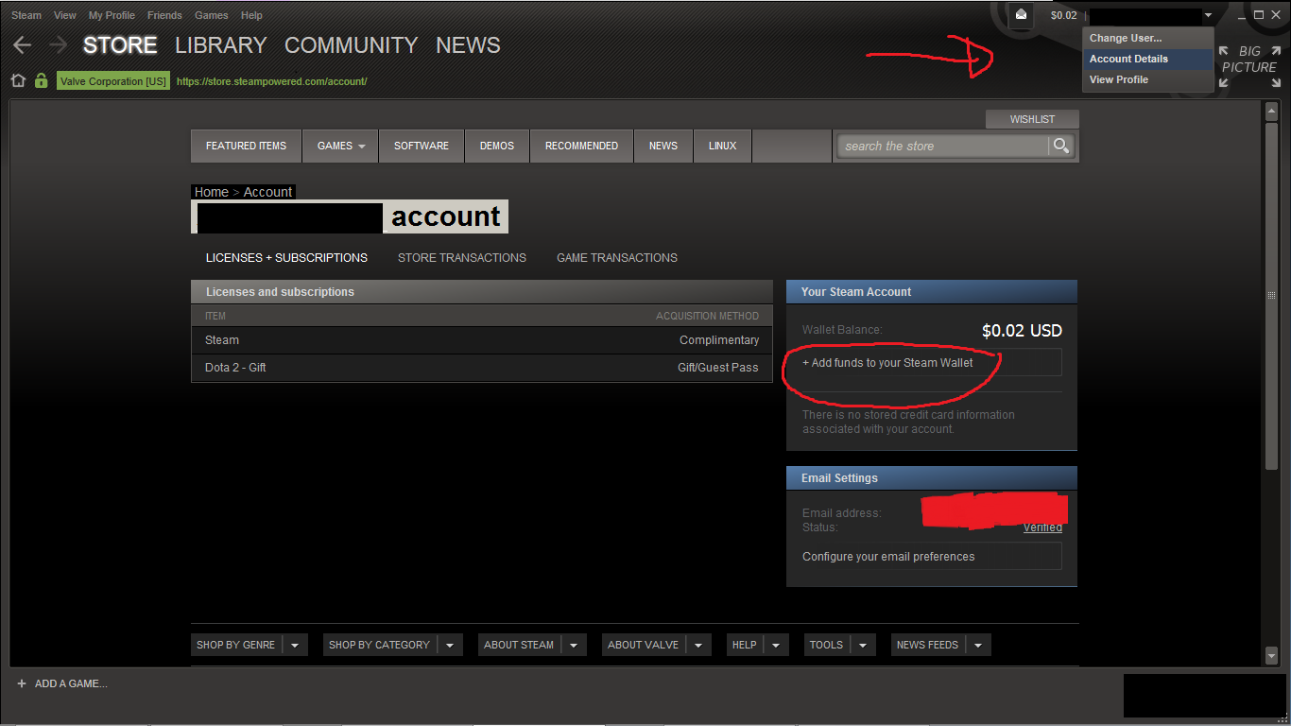Open the View menu
The width and height of the screenshot is (1291, 726).
click(x=65, y=15)
